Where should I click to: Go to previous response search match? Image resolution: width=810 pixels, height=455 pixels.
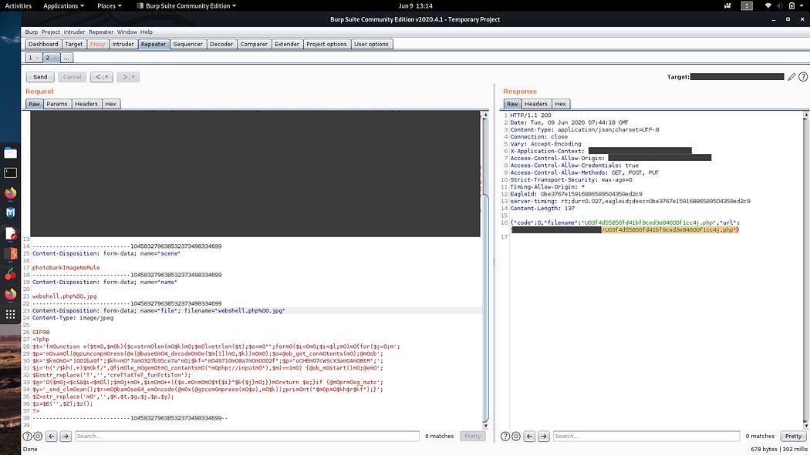pyautogui.click(x=529, y=436)
